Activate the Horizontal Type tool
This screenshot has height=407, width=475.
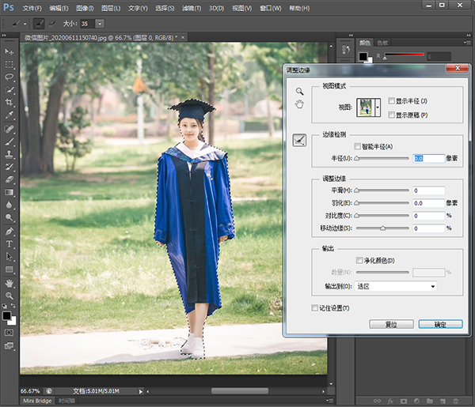[x=9, y=244]
